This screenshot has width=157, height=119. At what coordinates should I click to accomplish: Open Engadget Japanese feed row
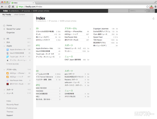(105, 29)
